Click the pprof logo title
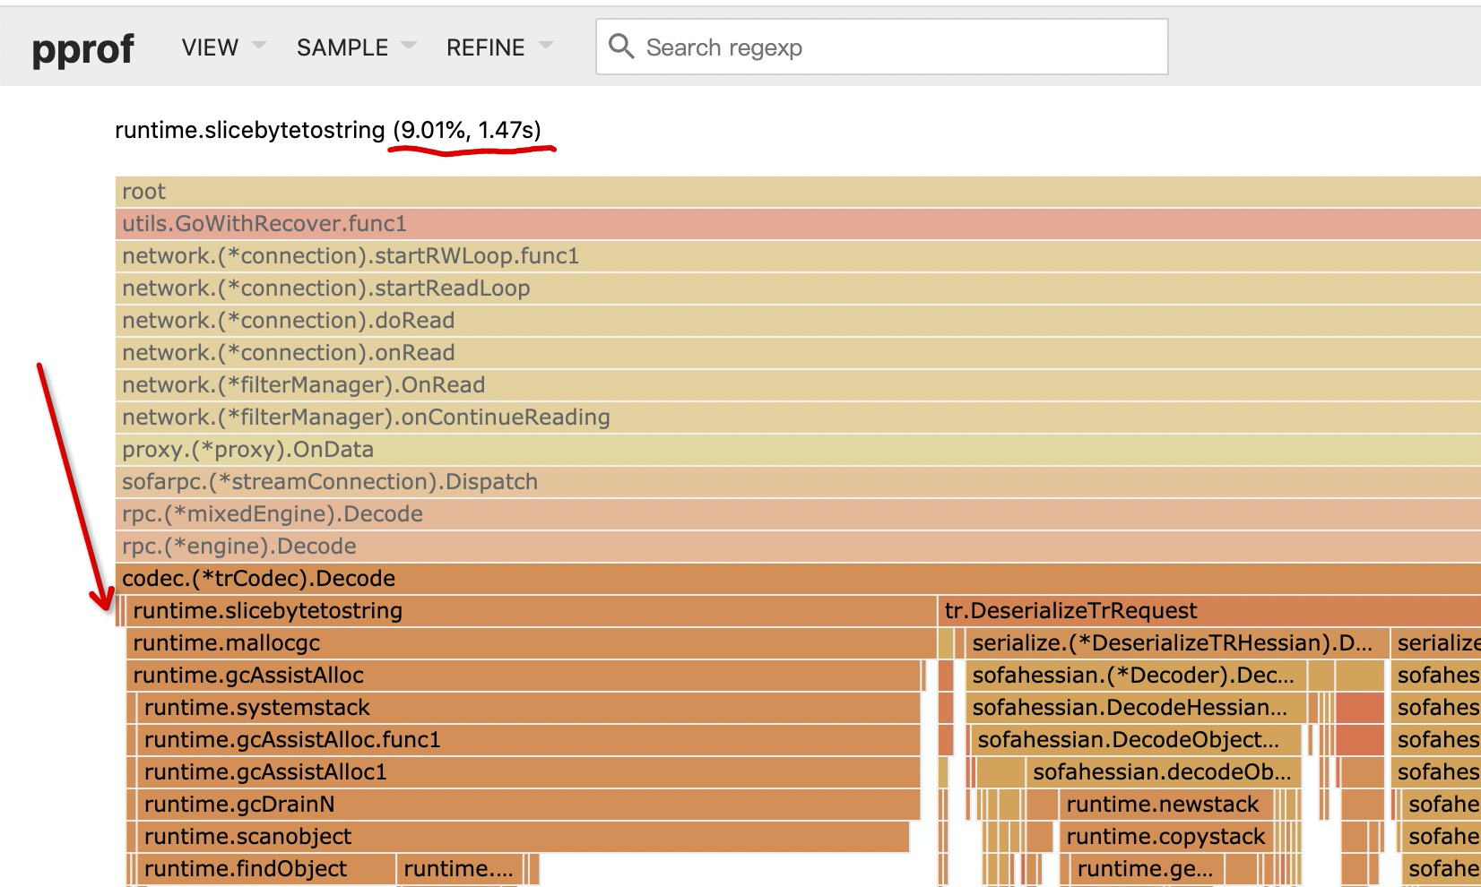This screenshot has height=887, width=1481. [82, 48]
